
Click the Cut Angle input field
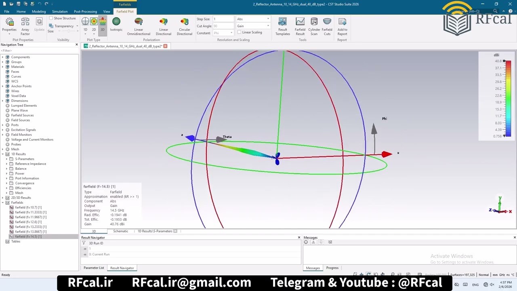pyautogui.click(x=223, y=26)
